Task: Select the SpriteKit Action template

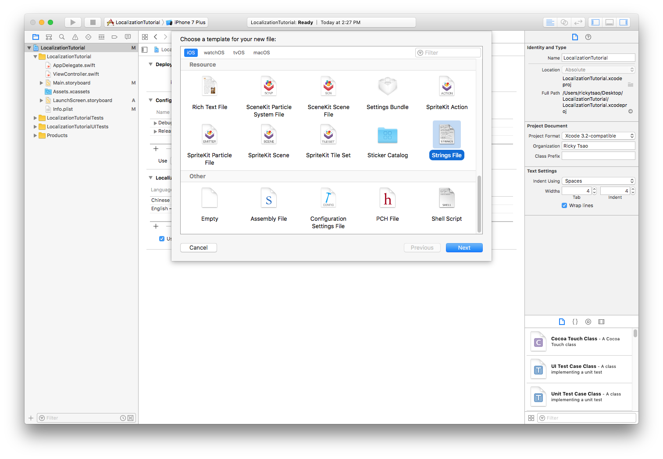Action: point(447,93)
